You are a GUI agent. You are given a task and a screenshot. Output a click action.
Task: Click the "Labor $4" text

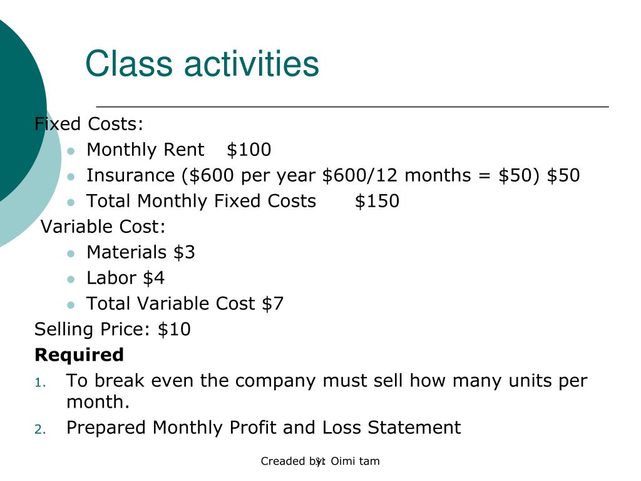point(125,278)
